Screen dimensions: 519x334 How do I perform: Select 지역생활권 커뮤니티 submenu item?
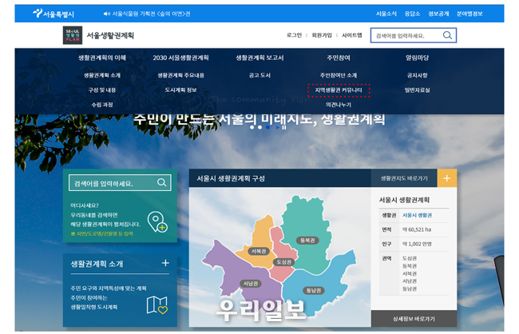tap(339, 90)
